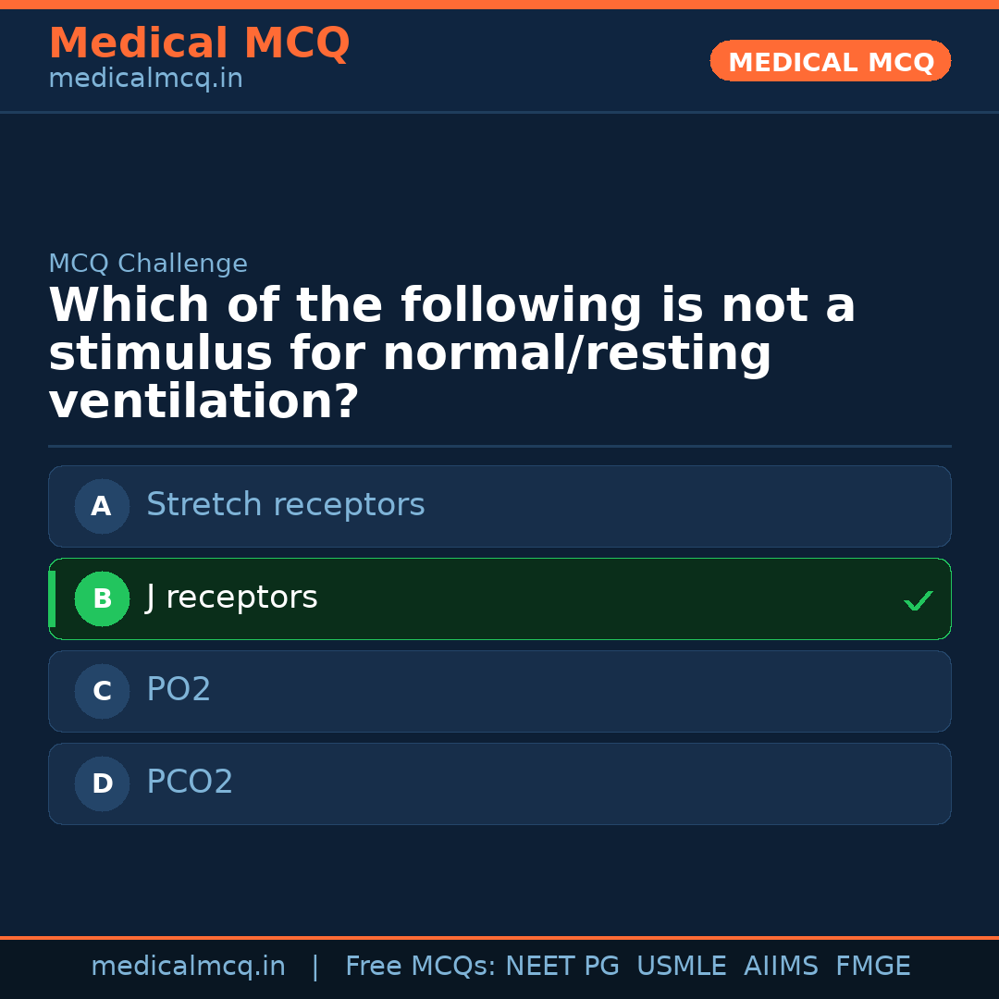The height and width of the screenshot is (999, 999).
Task: Expand the option A row
Action: [499, 506]
